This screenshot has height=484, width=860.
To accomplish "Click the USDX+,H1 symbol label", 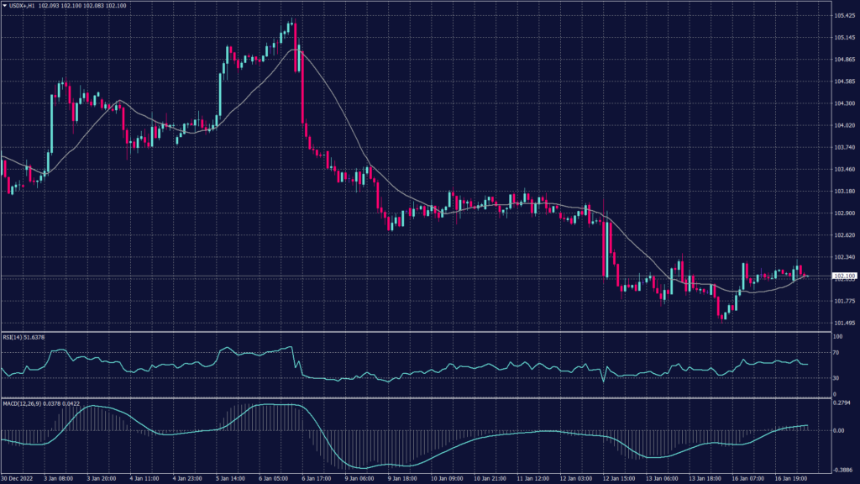I will (24, 6).
